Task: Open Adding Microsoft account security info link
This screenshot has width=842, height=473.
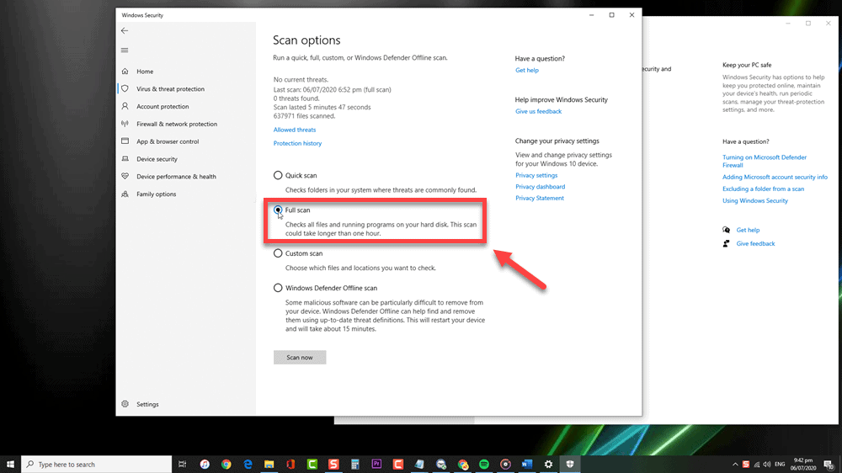Action: click(775, 178)
